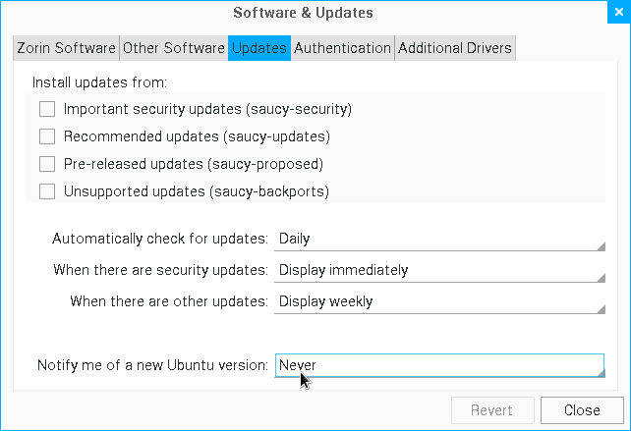Open the Additional Drivers tab
Screen dimensions: 631x431
click(455, 48)
